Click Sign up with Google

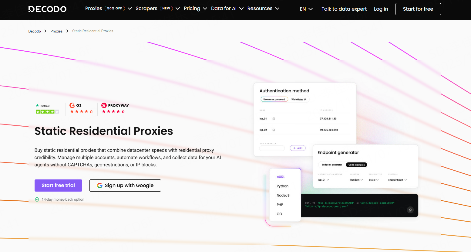tap(125, 186)
